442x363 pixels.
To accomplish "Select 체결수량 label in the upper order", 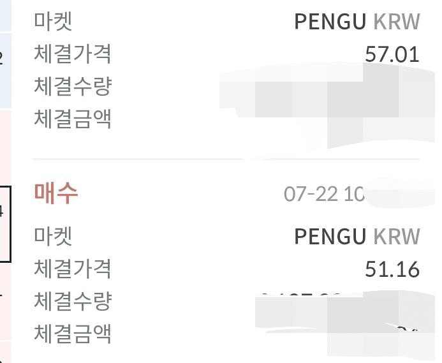I will tap(73, 86).
